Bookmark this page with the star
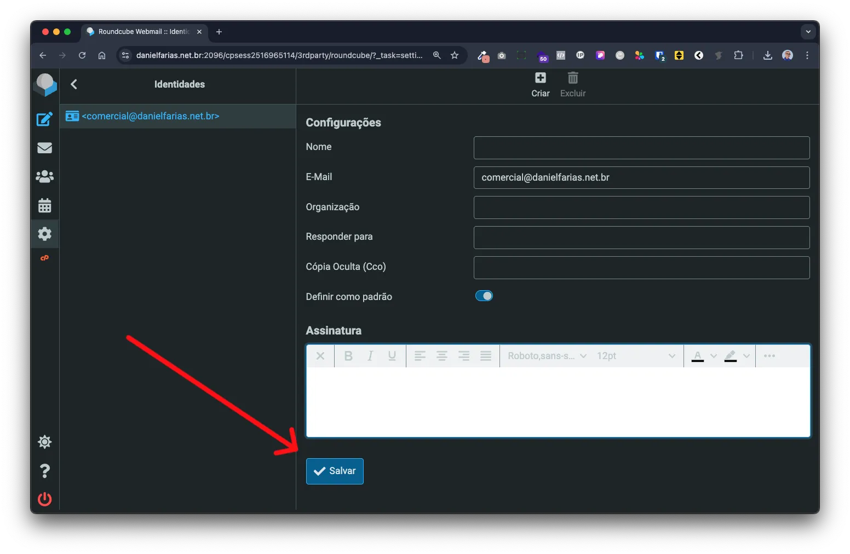The width and height of the screenshot is (850, 554). click(455, 55)
